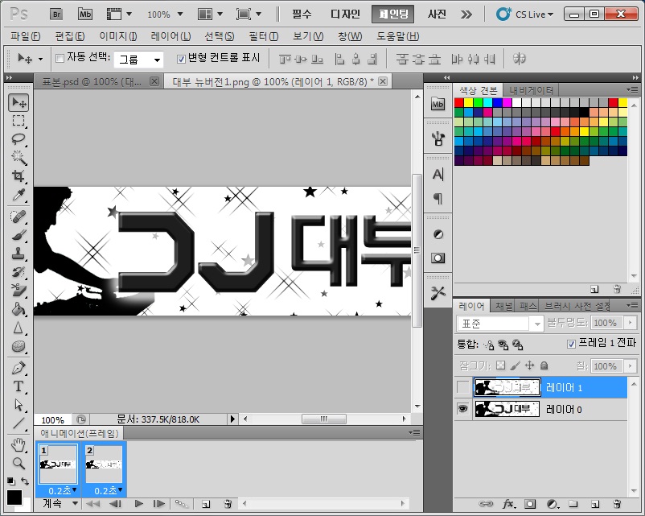Open the CS Live dropdown
This screenshot has width=645, height=516.
525,14
